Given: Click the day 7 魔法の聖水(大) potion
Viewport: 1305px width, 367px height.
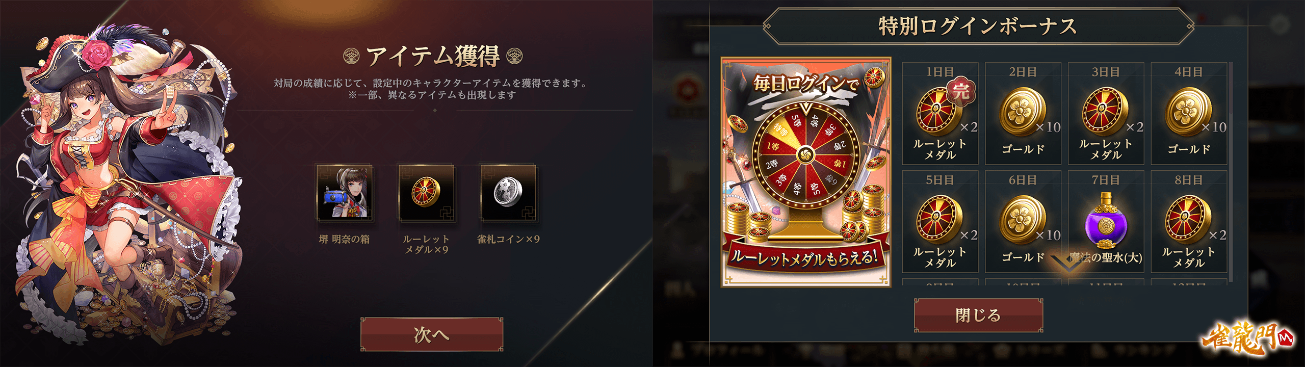Looking at the screenshot, I should point(1106,221).
